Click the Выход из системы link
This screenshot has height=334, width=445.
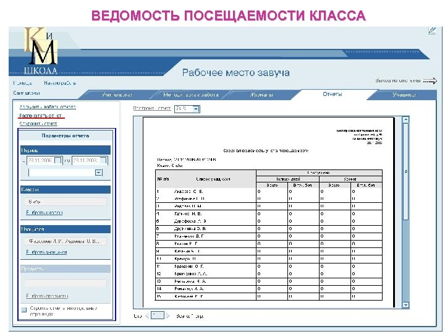(x=398, y=80)
